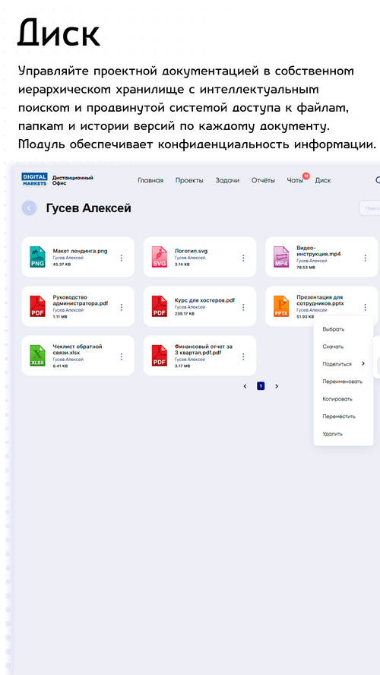
Task: Open the SVG icon of Логотип.svg
Action: click(x=160, y=257)
